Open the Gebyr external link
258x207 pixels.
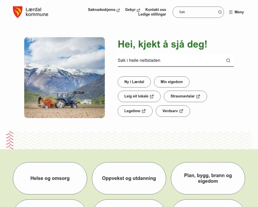pyautogui.click(x=132, y=10)
